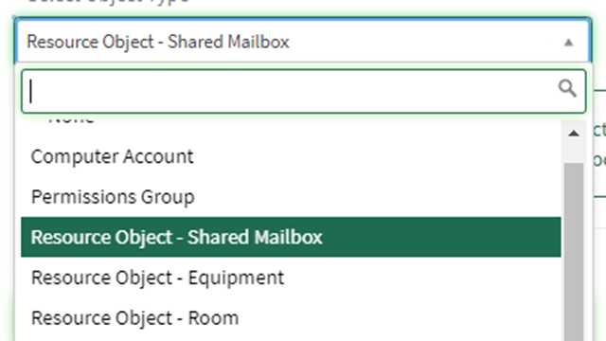
Task: Select Resource Object - Equipment option
Action: pos(291,278)
